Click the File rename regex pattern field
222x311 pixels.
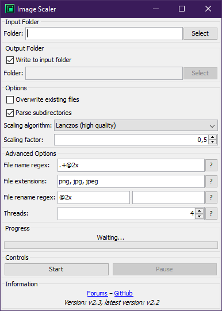pos(94,197)
